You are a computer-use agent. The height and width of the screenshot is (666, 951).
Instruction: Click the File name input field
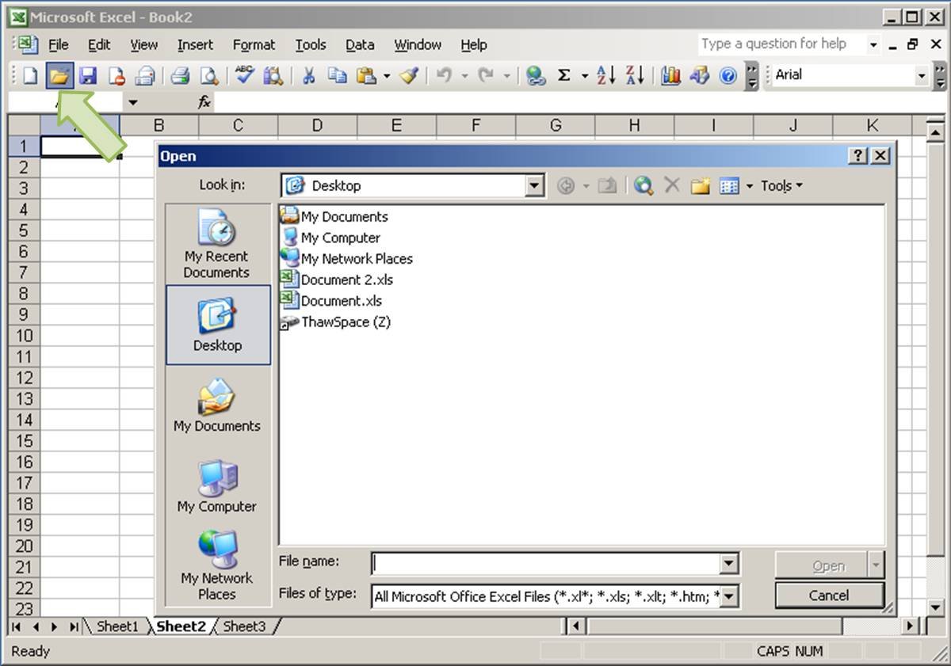click(545, 563)
